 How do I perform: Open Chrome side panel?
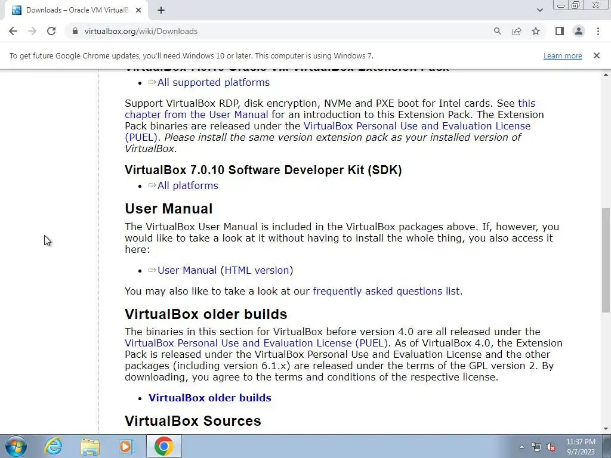tap(560, 31)
